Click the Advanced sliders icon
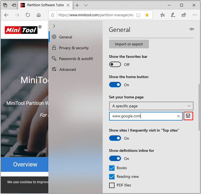 click(54, 69)
